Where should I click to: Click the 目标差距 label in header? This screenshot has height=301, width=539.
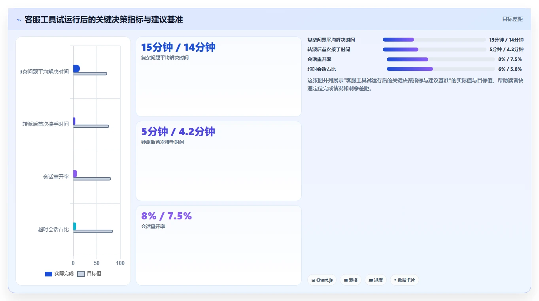512,19
